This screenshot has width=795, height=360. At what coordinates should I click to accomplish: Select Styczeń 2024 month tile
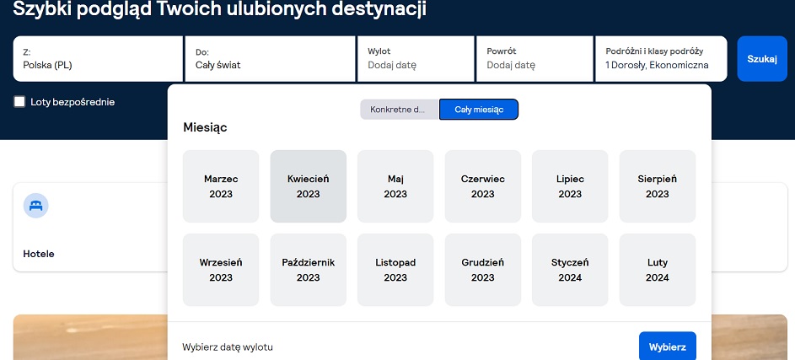[570, 270]
